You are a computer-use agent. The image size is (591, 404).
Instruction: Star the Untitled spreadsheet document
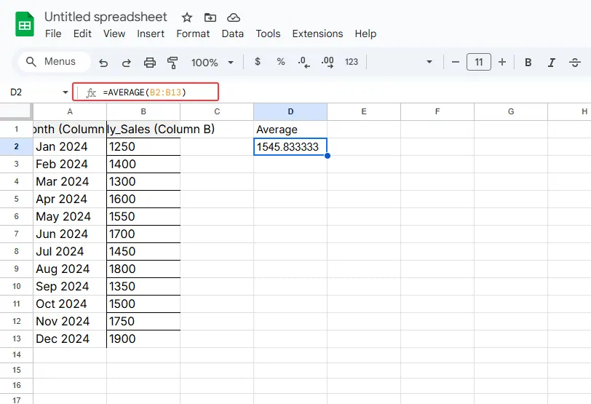(x=187, y=17)
